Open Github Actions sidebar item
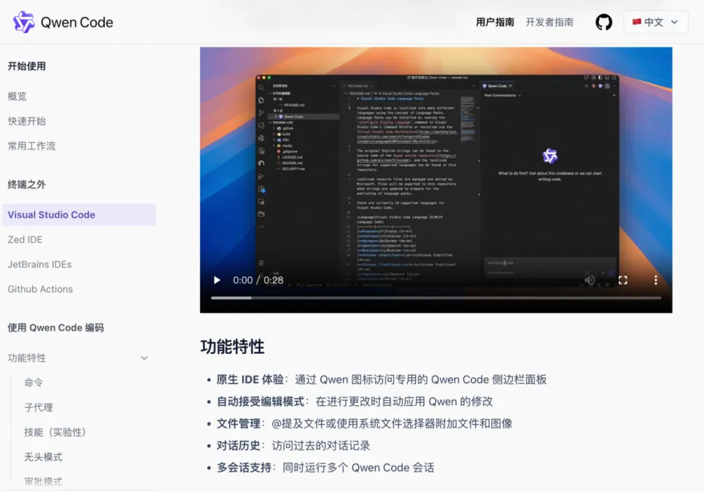704x492 pixels. (40, 289)
